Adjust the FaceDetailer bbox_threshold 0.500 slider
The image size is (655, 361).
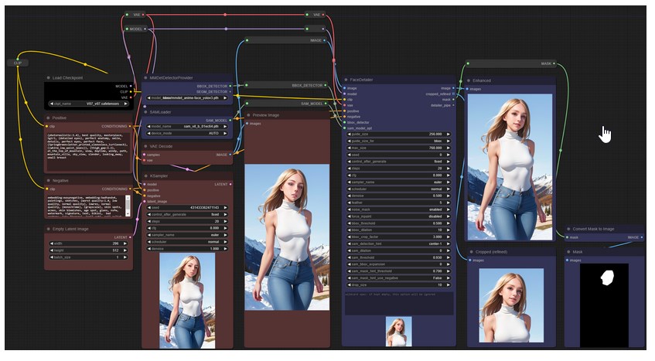coord(399,223)
